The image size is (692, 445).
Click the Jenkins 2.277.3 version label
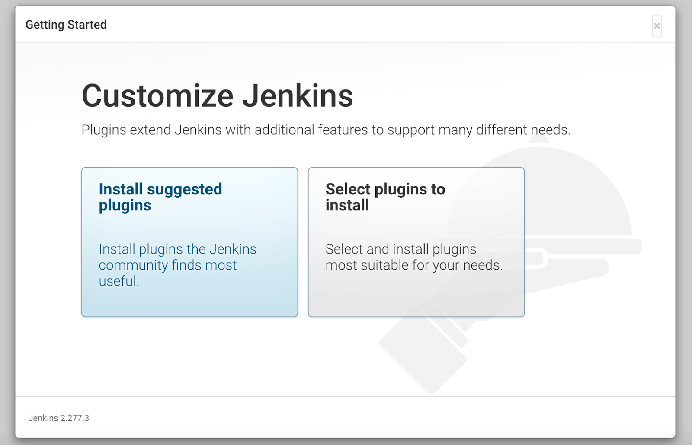pyautogui.click(x=59, y=418)
